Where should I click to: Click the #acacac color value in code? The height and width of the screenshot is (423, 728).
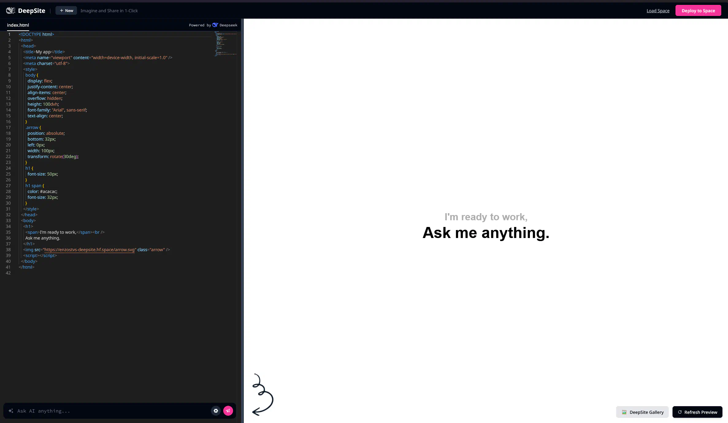[48, 191]
